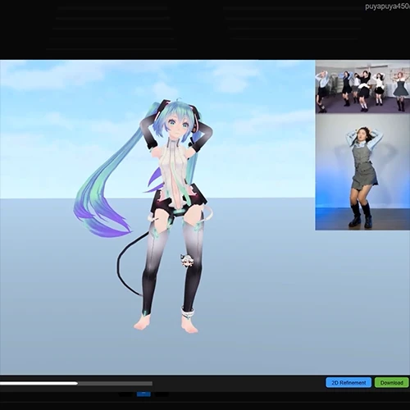Image resolution: width=410 pixels, height=410 pixels.
Task: Open the group dance reference video thumbnail
Action: pyautogui.click(x=362, y=87)
